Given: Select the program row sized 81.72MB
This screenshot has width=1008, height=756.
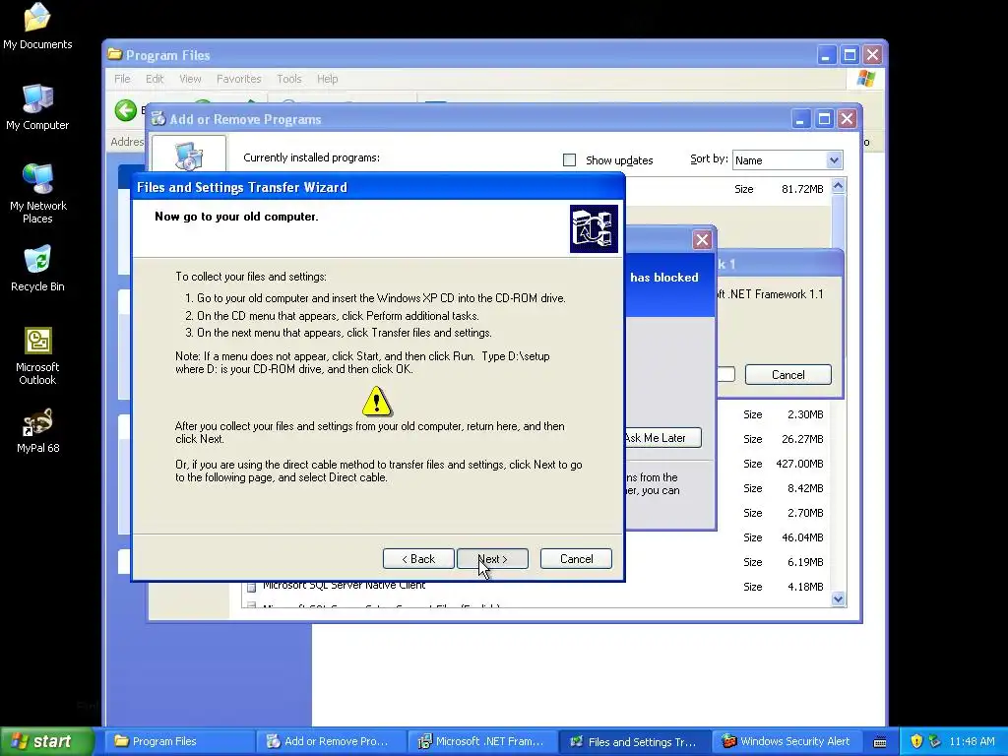Looking at the screenshot, I should (727, 189).
